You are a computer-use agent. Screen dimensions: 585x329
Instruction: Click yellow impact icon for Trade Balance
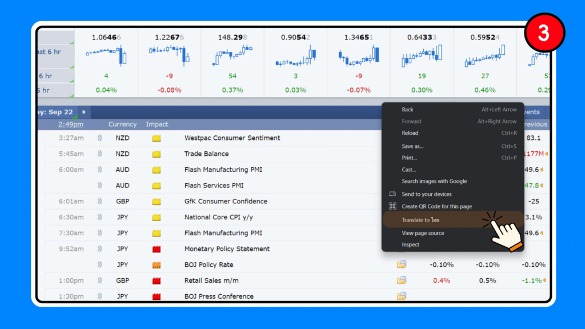pyautogui.click(x=157, y=154)
